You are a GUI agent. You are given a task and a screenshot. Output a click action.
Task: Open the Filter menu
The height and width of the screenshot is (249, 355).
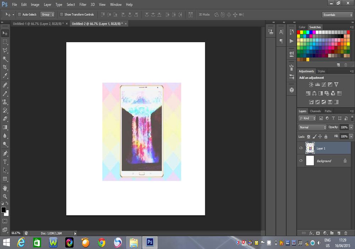(83, 5)
